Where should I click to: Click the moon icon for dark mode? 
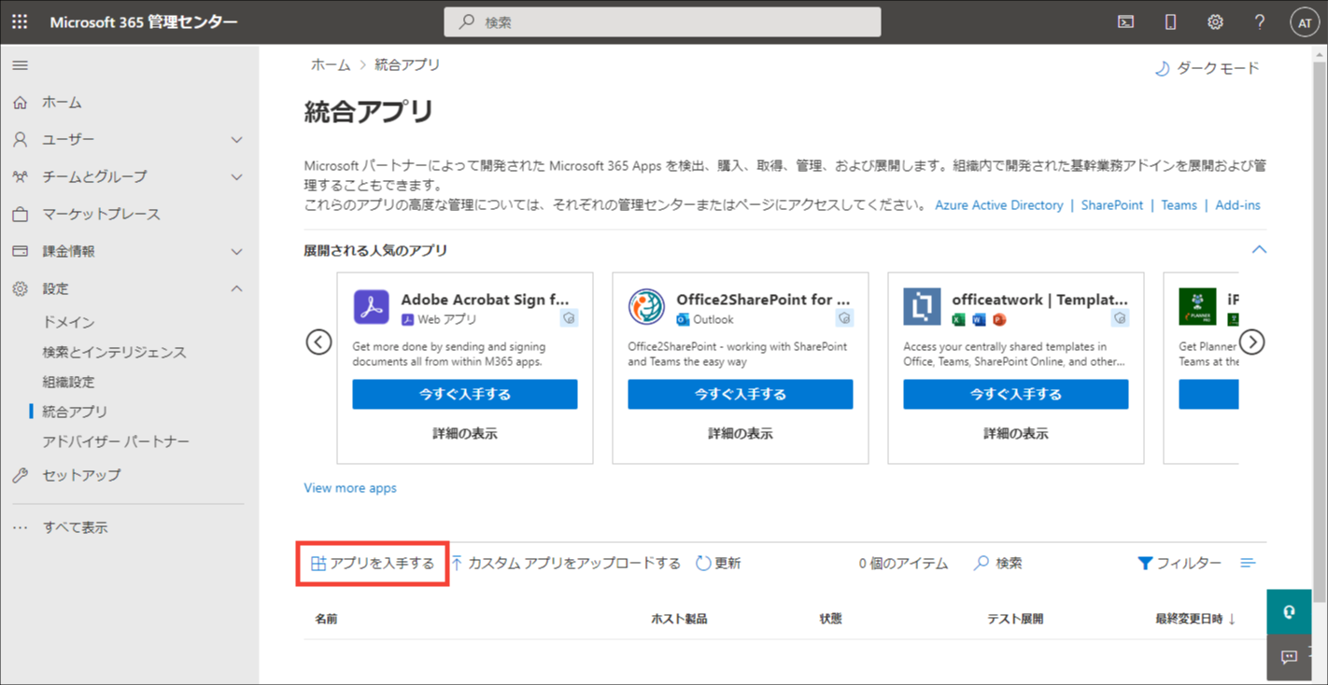pos(1162,68)
